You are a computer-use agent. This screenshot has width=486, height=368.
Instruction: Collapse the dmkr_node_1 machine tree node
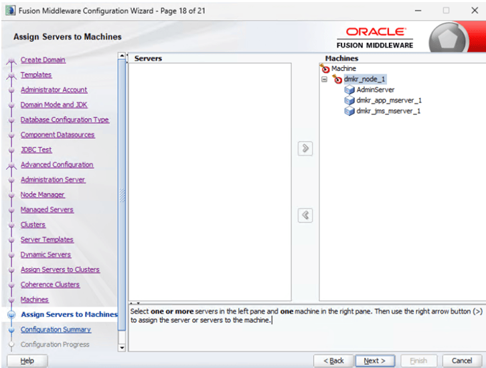[324, 80]
